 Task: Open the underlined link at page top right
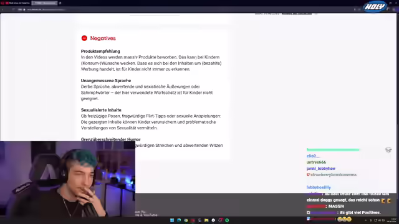tap(297, 14)
